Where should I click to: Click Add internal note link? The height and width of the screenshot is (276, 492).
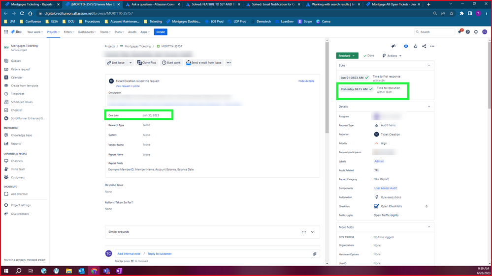129,254
